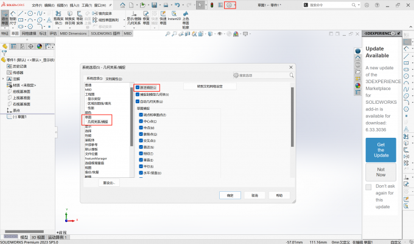Click the Convert Entities (转换实体引用) icon
The image size is (414, 244).
coord(69,18)
